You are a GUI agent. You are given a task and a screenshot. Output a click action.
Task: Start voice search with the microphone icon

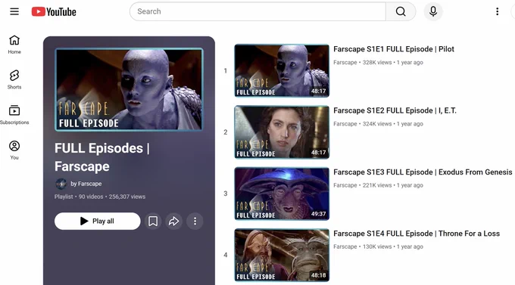click(x=433, y=11)
